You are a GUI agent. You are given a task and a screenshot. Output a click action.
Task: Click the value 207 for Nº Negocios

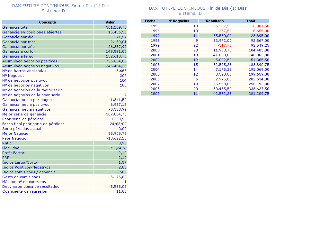coord(123,76)
